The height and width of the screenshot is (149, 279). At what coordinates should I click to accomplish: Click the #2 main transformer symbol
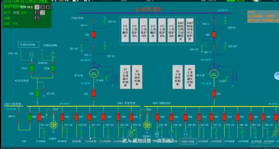94,71
